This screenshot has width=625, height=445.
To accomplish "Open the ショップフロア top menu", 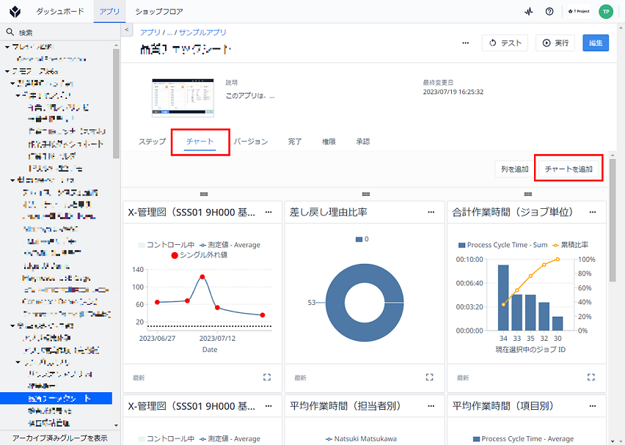I will (159, 12).
